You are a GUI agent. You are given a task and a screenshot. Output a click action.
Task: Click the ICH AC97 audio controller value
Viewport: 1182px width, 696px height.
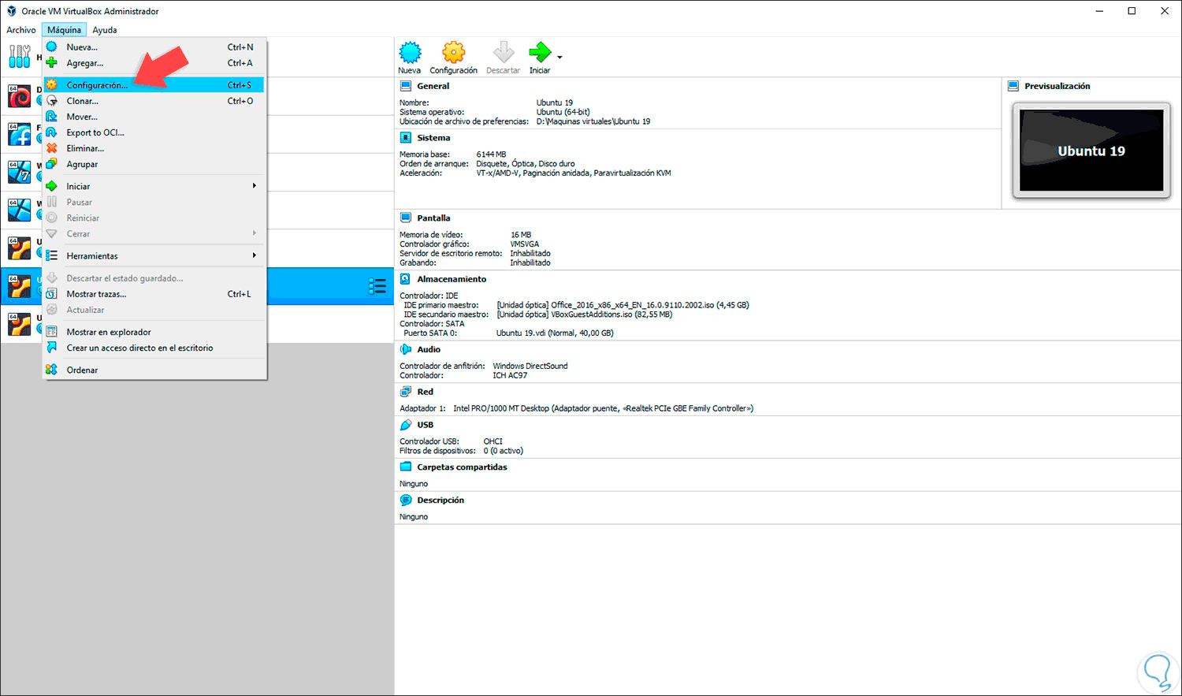511,375
